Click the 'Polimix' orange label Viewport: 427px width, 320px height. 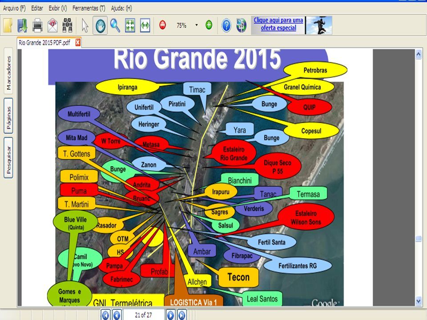[x=79, y=177]
